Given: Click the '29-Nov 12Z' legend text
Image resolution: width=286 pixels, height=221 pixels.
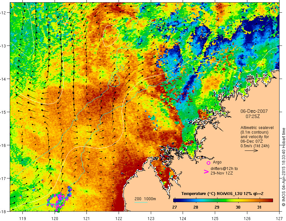Looking at the screenshot, I should [x=222, y=173].
